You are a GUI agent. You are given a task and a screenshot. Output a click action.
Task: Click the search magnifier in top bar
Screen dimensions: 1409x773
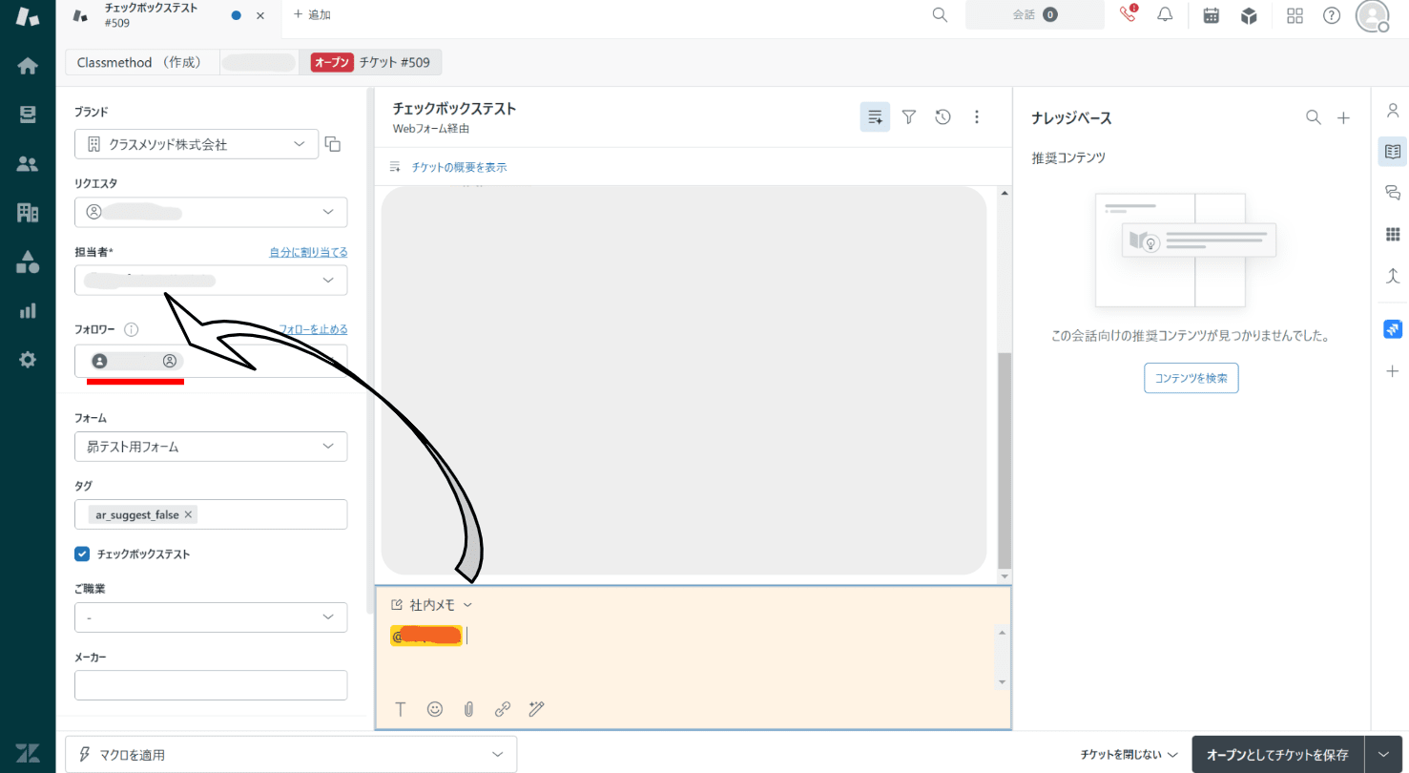point(940,15)
